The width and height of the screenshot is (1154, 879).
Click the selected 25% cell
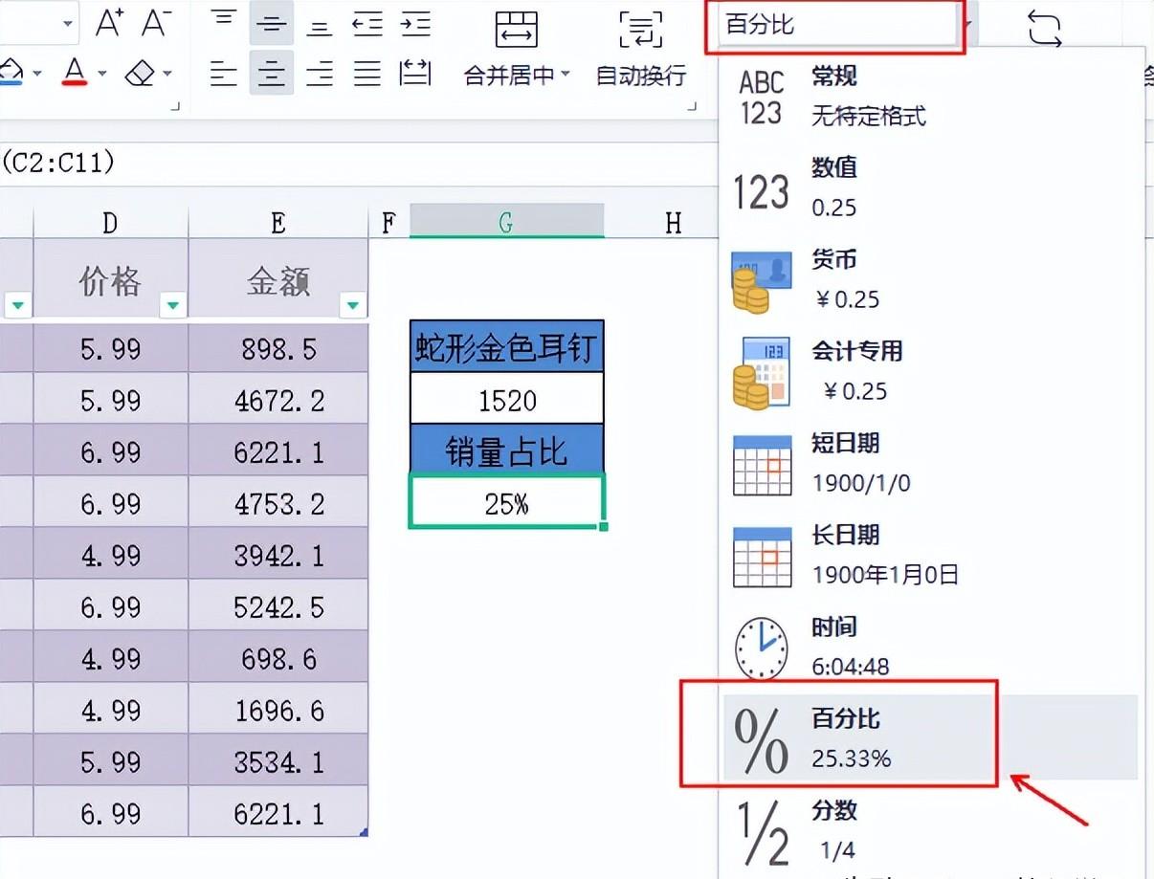[x=507, y=501]
